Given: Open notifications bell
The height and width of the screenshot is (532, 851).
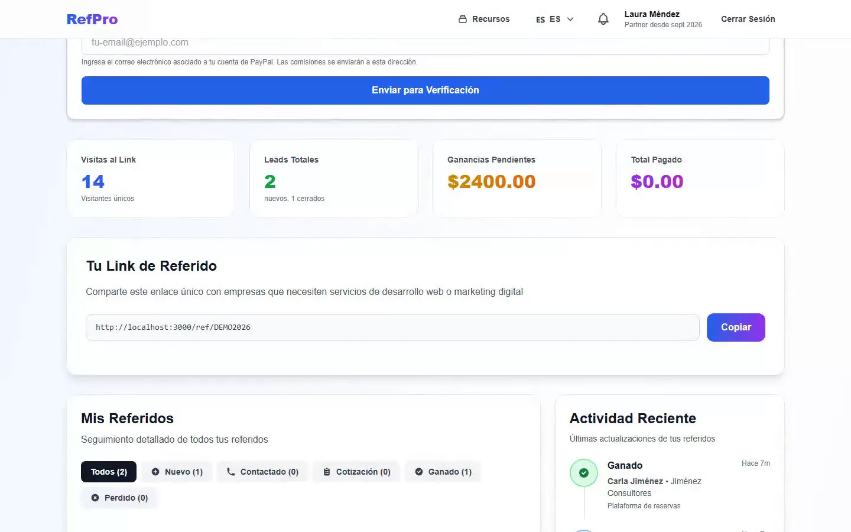Looking at the screenshot, I should click(603, 19).
